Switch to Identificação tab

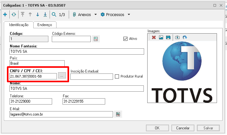19,25
